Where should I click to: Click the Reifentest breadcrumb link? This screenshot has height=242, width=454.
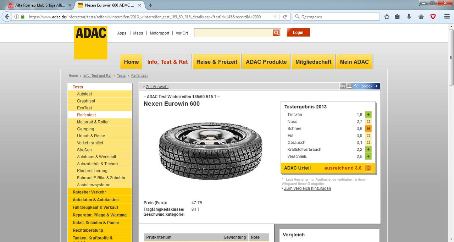[x=139, y=76]
